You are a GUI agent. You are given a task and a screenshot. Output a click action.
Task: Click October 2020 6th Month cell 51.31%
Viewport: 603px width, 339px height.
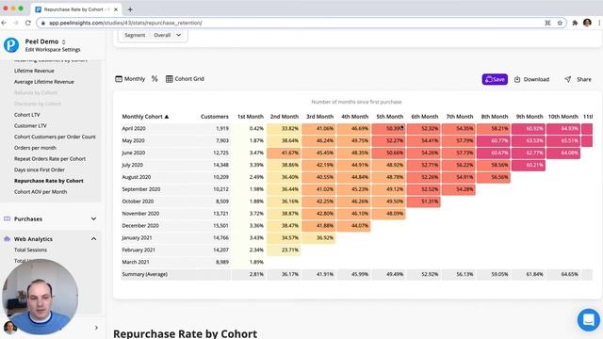tap(424, 202)
